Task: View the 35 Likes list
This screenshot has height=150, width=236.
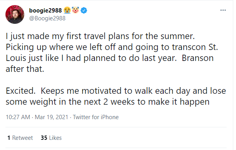Action: point(51,138)
